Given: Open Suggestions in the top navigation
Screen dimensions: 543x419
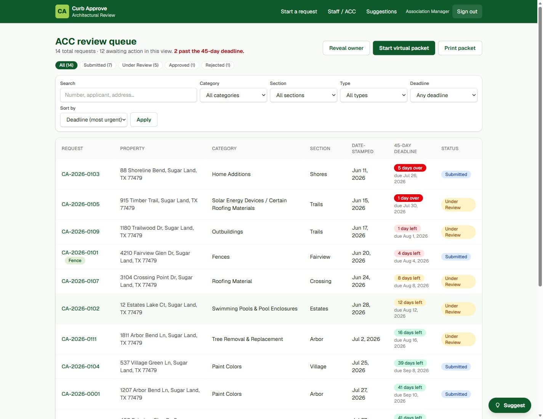Looking at the screenshot, I should tap(381, 11).
